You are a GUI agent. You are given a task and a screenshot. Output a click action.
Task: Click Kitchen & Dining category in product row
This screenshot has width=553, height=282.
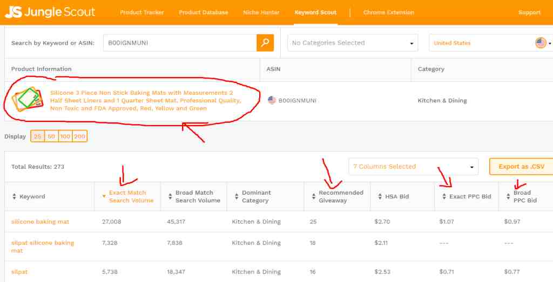click(x=442, y=101)
